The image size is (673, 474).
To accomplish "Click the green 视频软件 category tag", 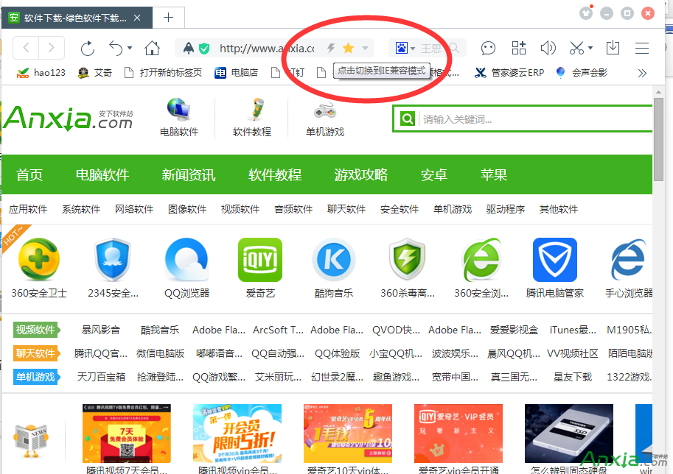I will click(36, 330).
